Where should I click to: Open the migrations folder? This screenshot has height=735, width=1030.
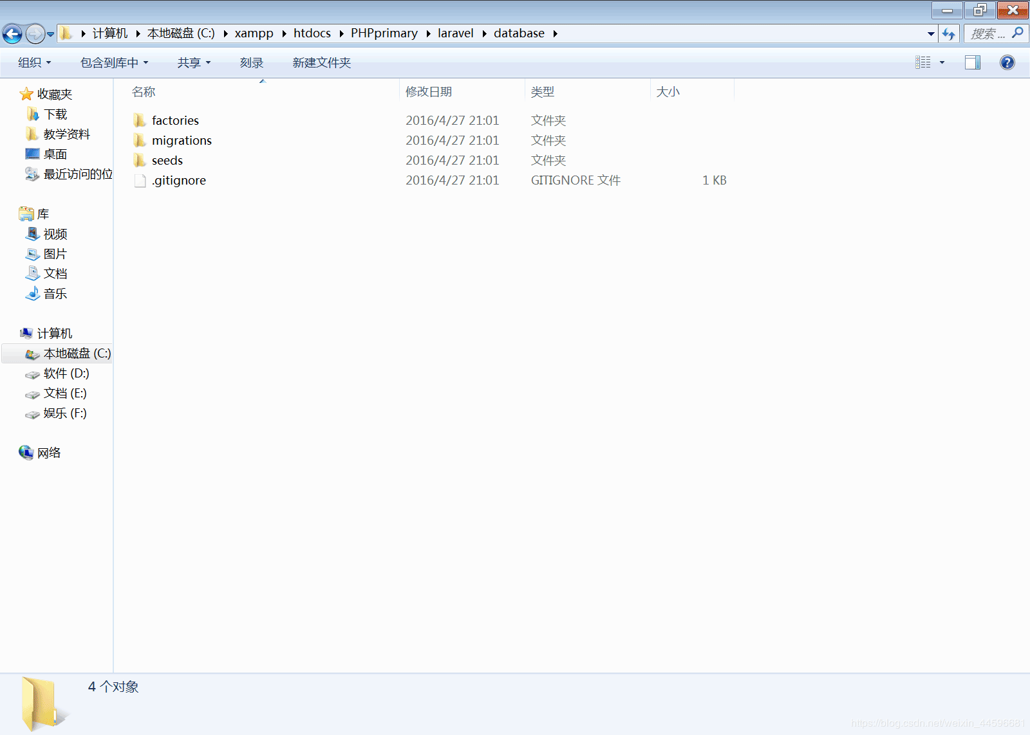[x=181, y=140]
